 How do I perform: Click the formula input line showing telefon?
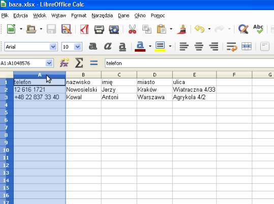point(190,63)
